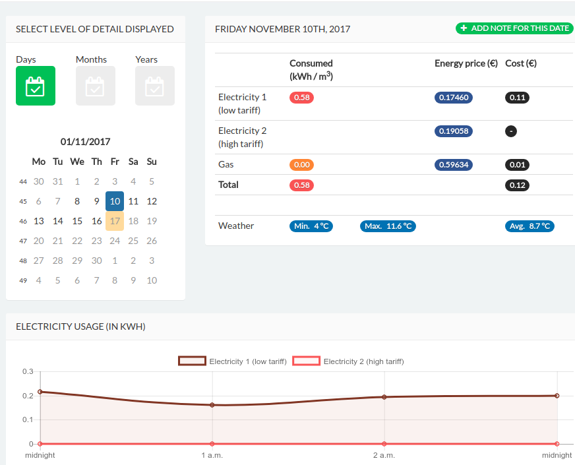Click the 0.19058 high tariff price badge
This screenshot has width=575, height=465.
click(x=454, y=131)
